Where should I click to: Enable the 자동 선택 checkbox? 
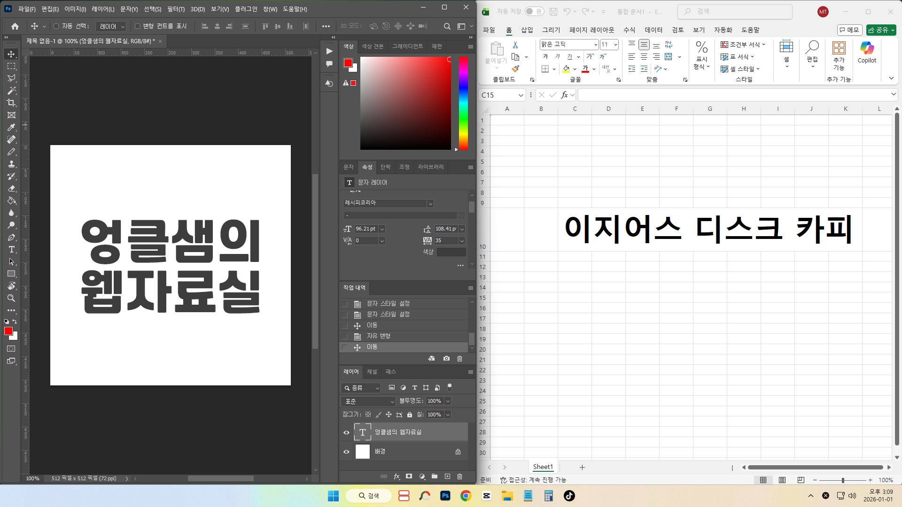56,26
